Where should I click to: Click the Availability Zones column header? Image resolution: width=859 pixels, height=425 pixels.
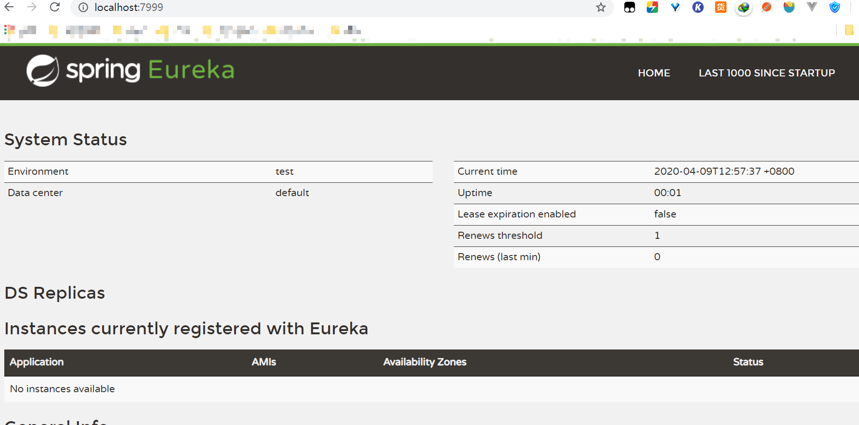pos(425,362)
